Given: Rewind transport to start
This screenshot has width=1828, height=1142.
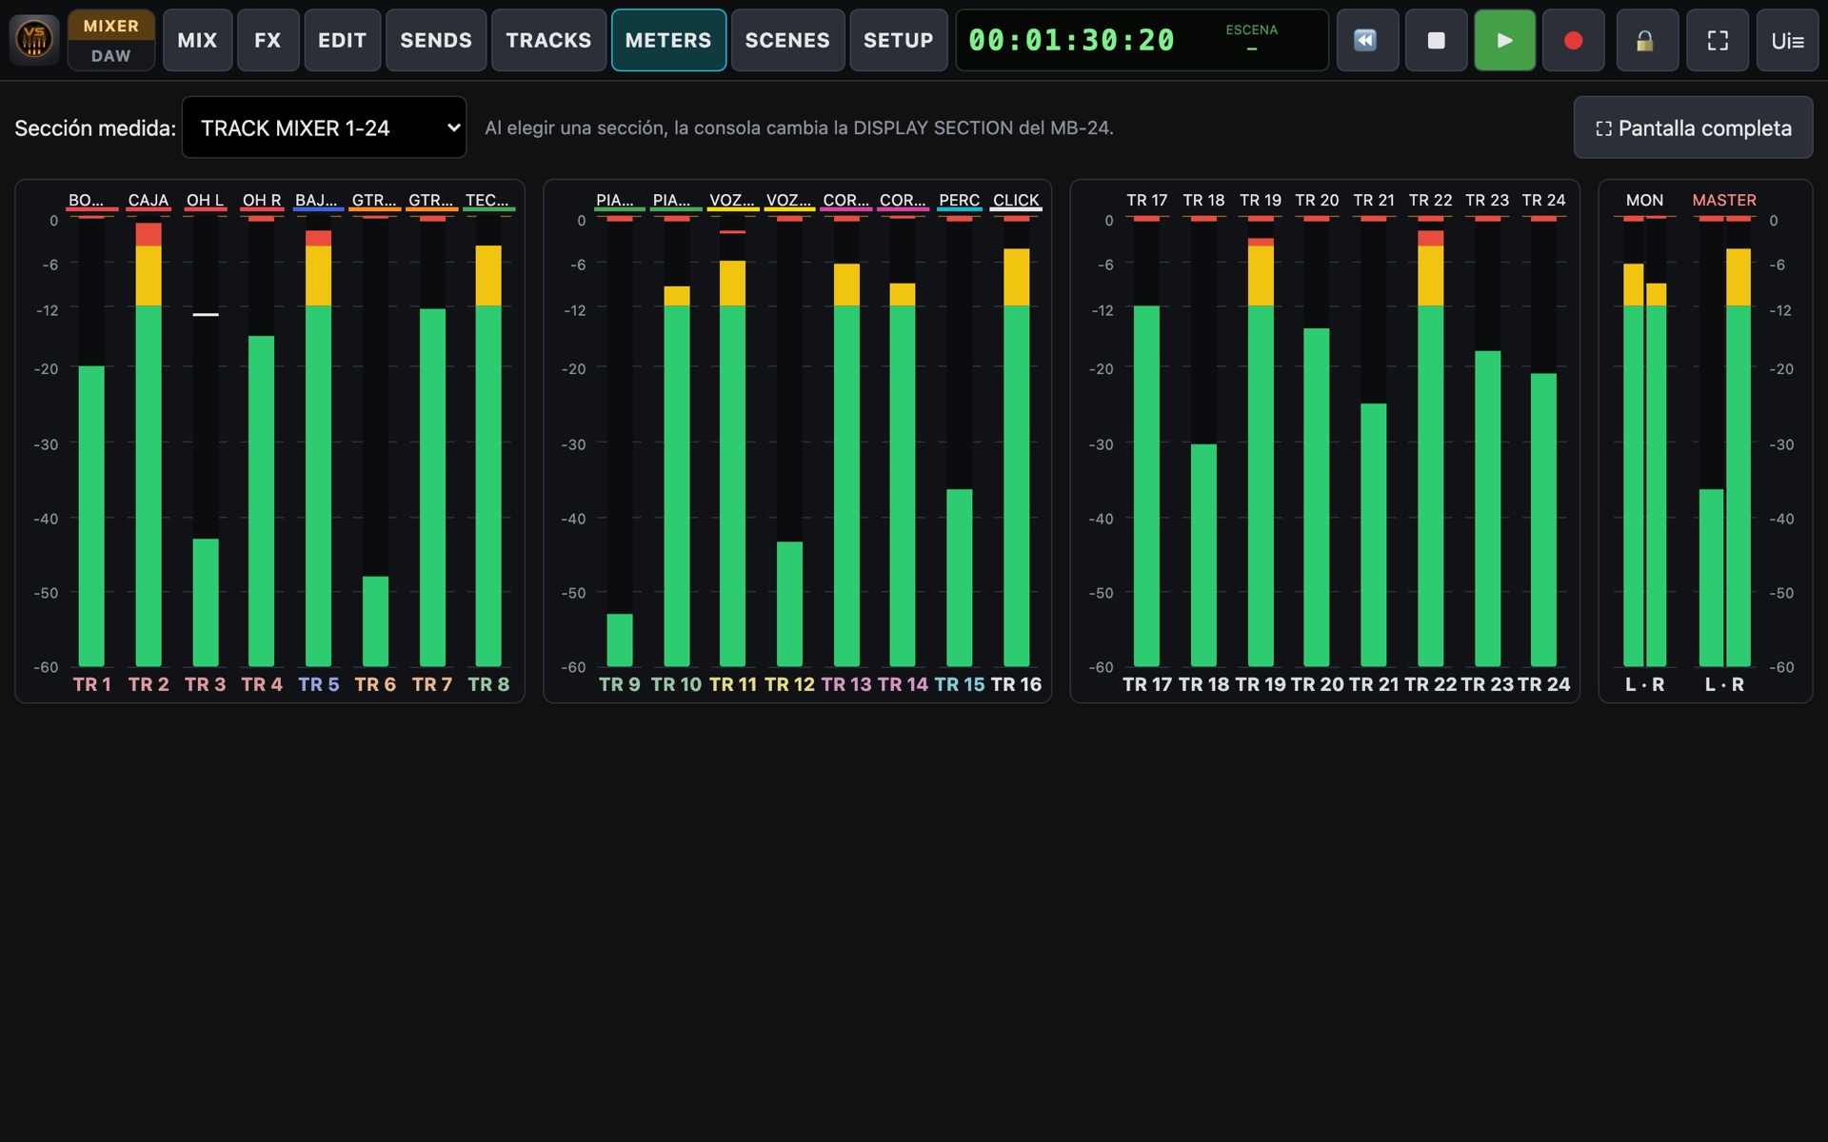Looking at the screenshot, I should tap(1367, 40).
